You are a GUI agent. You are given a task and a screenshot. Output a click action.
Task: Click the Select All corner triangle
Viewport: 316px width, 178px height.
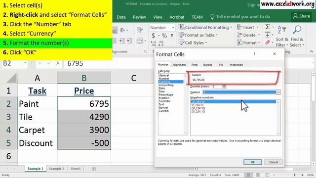tap(11, 78)
